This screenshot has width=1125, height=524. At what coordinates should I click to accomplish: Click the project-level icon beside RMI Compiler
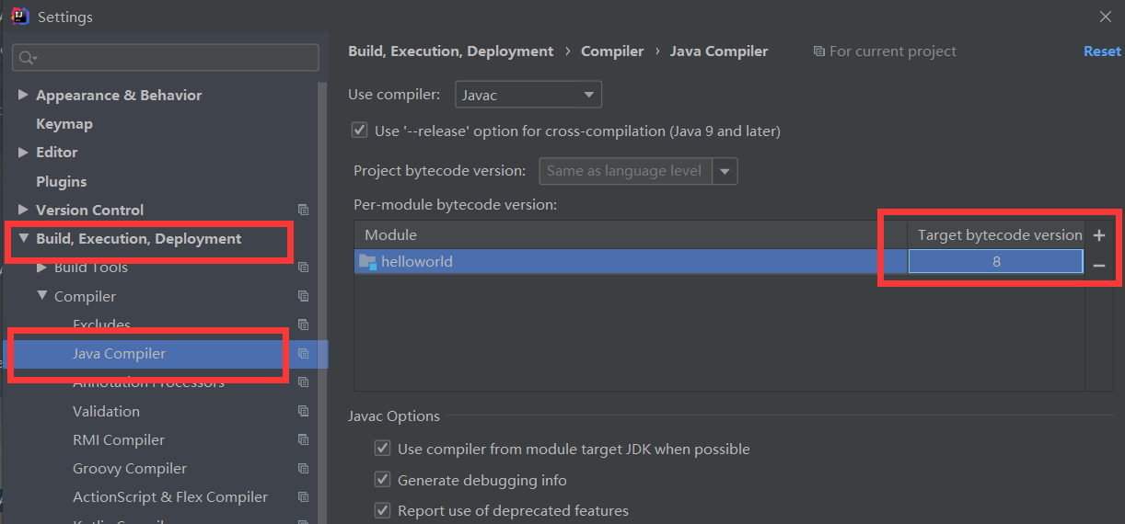(303, 440)
